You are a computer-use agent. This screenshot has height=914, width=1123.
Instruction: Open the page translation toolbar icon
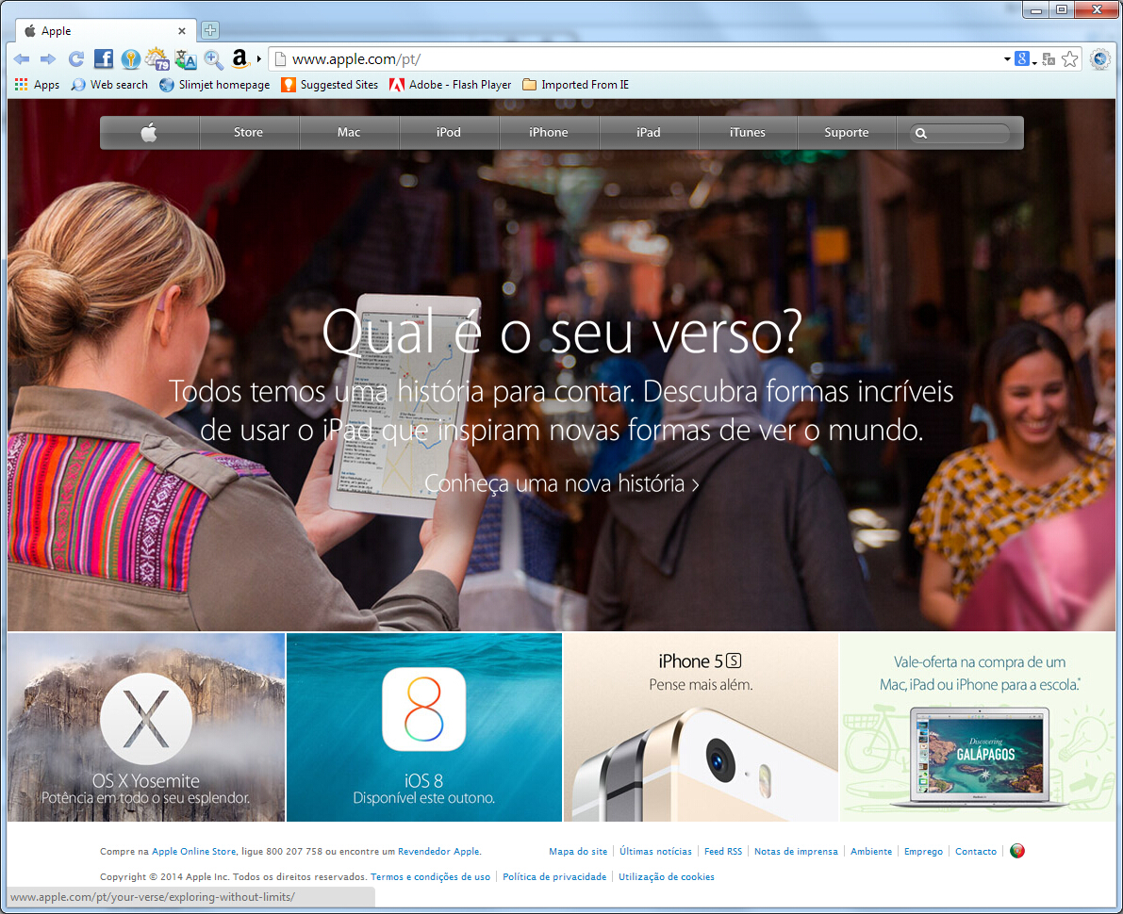pos(186,58)
